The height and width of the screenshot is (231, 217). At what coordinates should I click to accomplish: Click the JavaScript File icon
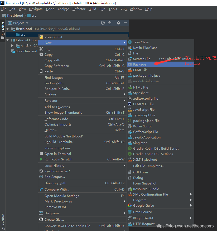(x=130, y=110)
